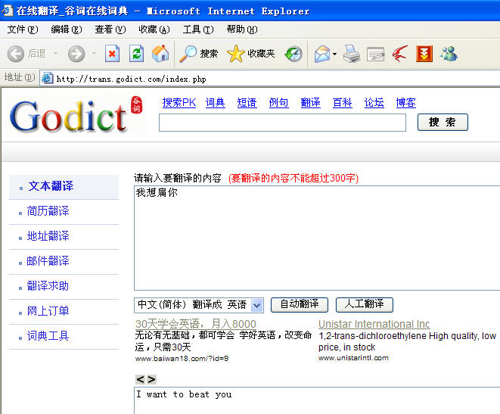The width and height of the screenshot is (500, 414).
Task: Expand the Mail icon dropdown arrow
Action: tap(335, 54)
